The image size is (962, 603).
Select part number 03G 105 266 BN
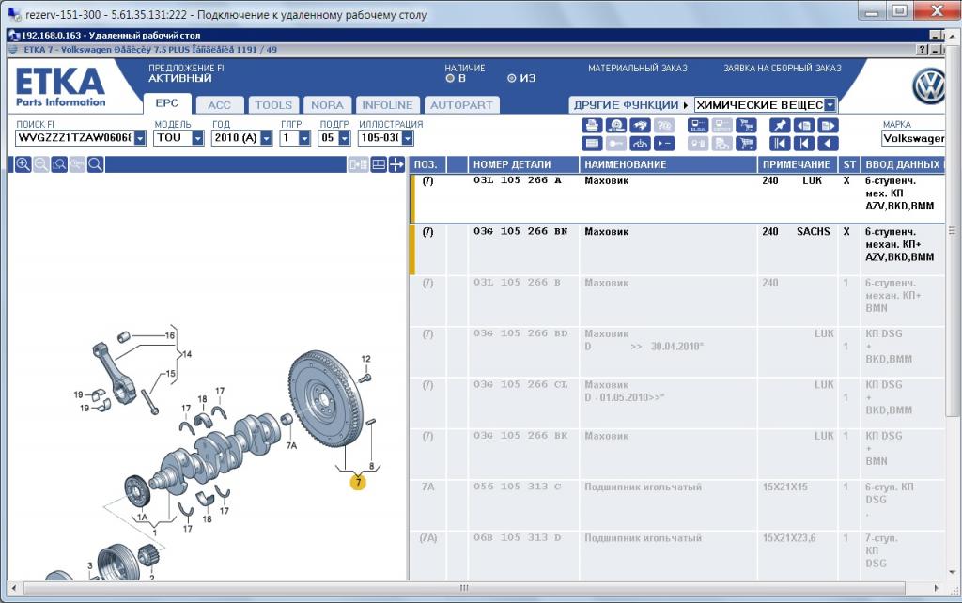pyautogui.click(x=520, y=231)
